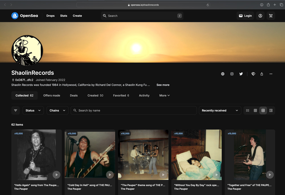Share the ShaolinRecords profile
The height and width of the screenshot is (195, 285).
[x=261, y=74]
